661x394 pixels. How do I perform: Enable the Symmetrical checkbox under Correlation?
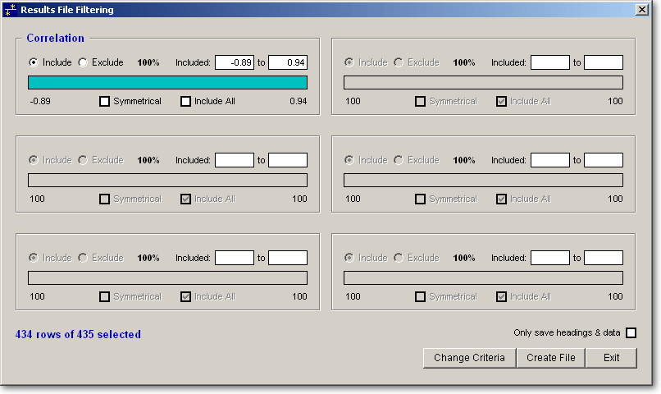coord(104,102)
